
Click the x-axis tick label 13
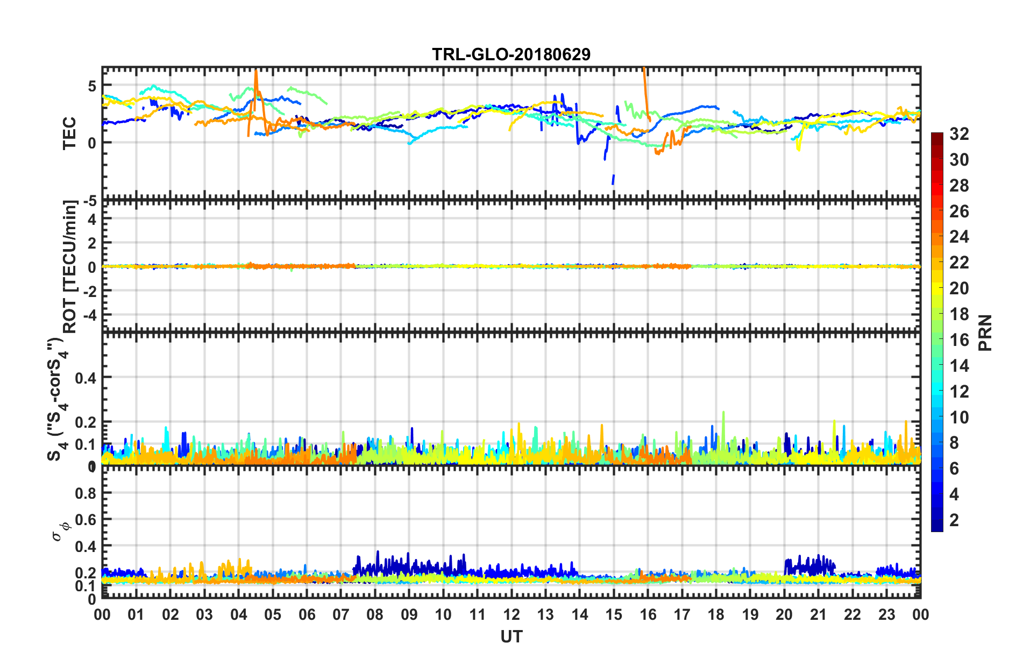(x=545, y=614)
